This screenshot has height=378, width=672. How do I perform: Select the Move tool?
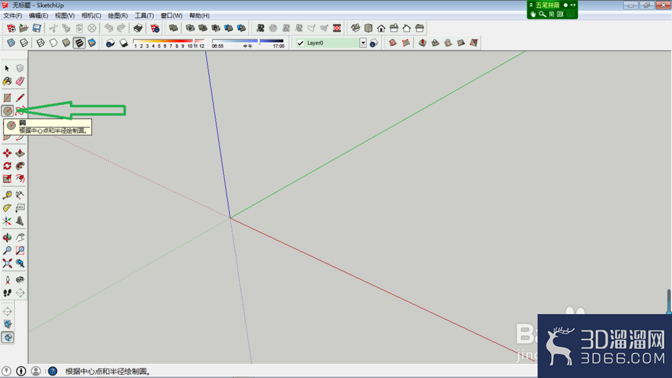[7, 153]
